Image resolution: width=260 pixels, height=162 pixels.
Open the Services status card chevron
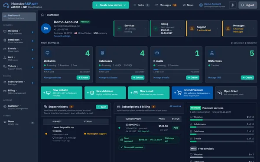tap(145, 29)
